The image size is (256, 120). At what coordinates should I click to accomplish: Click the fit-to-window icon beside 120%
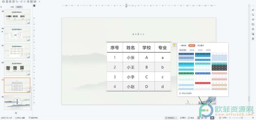pos(220,118)
